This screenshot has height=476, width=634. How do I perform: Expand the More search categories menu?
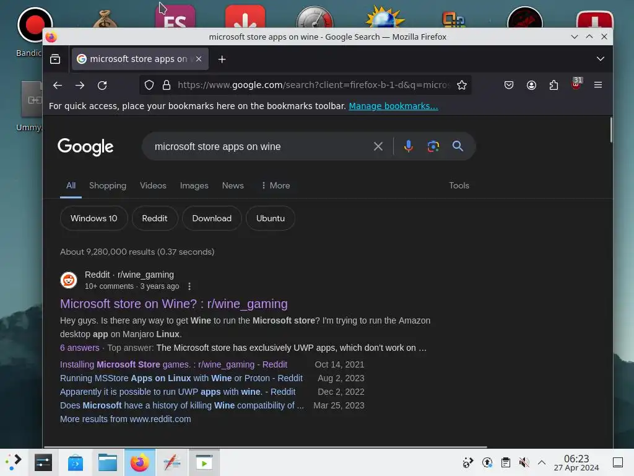click(x=276, y=185)
